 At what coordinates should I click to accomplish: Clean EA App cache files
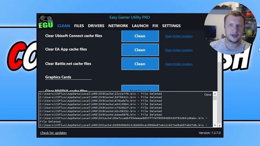pos(140,50)
